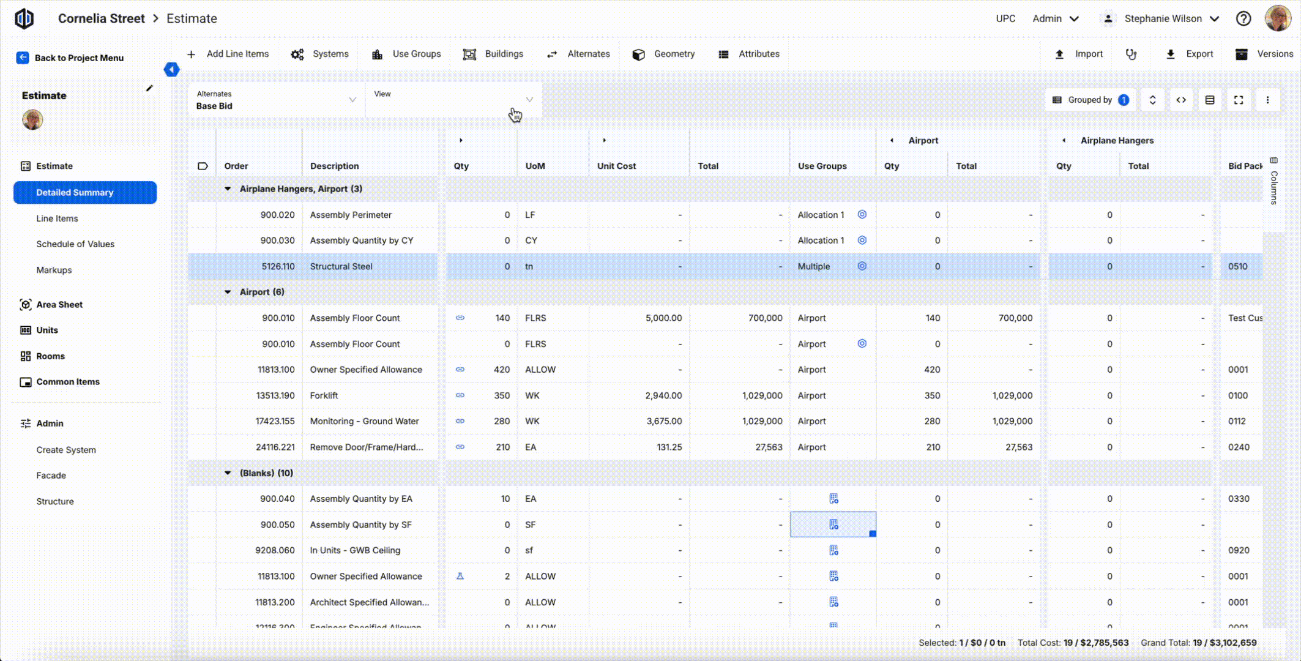Collapse the Airport (6) group
The image size is (1301, 661).
pos(228,293)
